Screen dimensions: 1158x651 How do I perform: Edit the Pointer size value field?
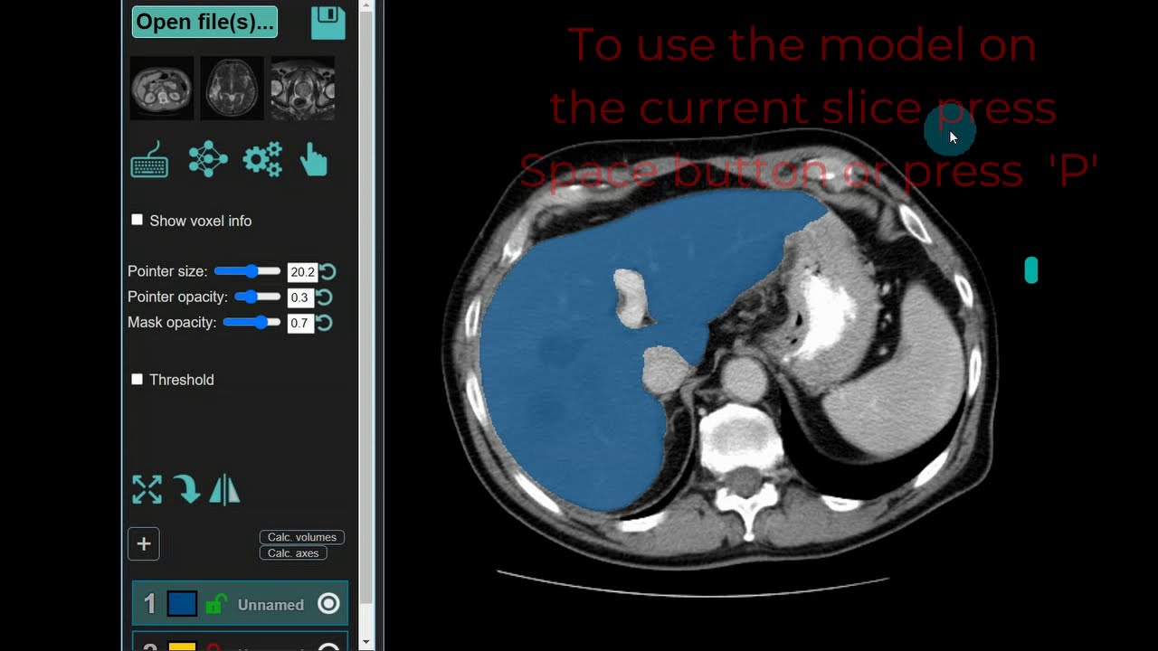coord(301,272)
